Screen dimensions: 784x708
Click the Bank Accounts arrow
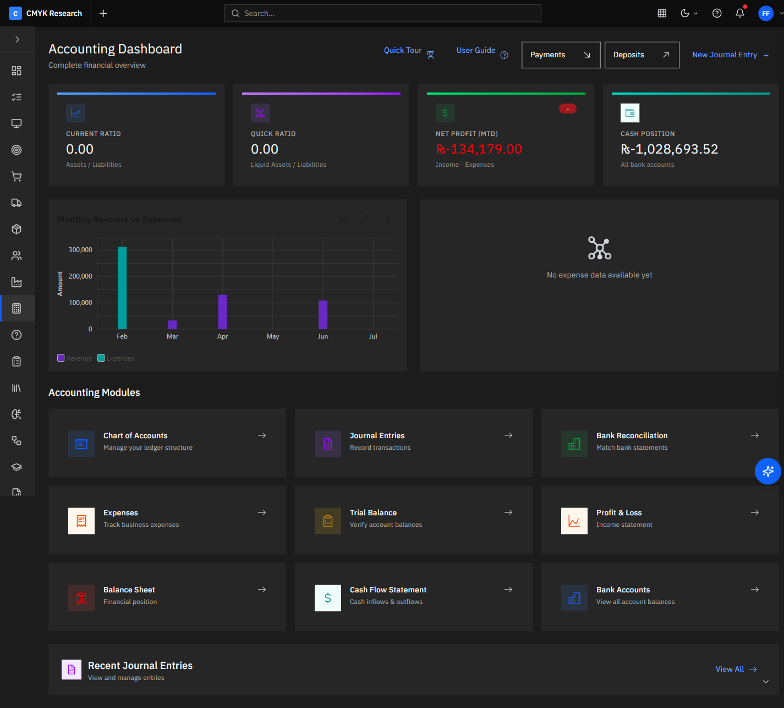755,590
